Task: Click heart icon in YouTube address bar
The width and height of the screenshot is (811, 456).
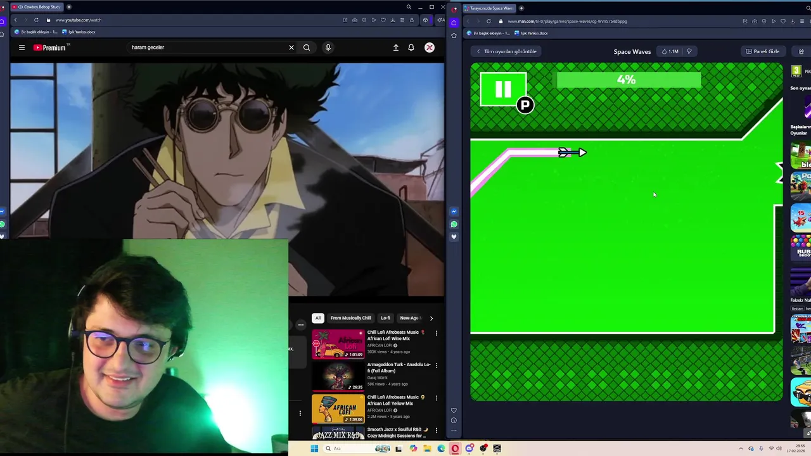Action: tap(383, 20)
